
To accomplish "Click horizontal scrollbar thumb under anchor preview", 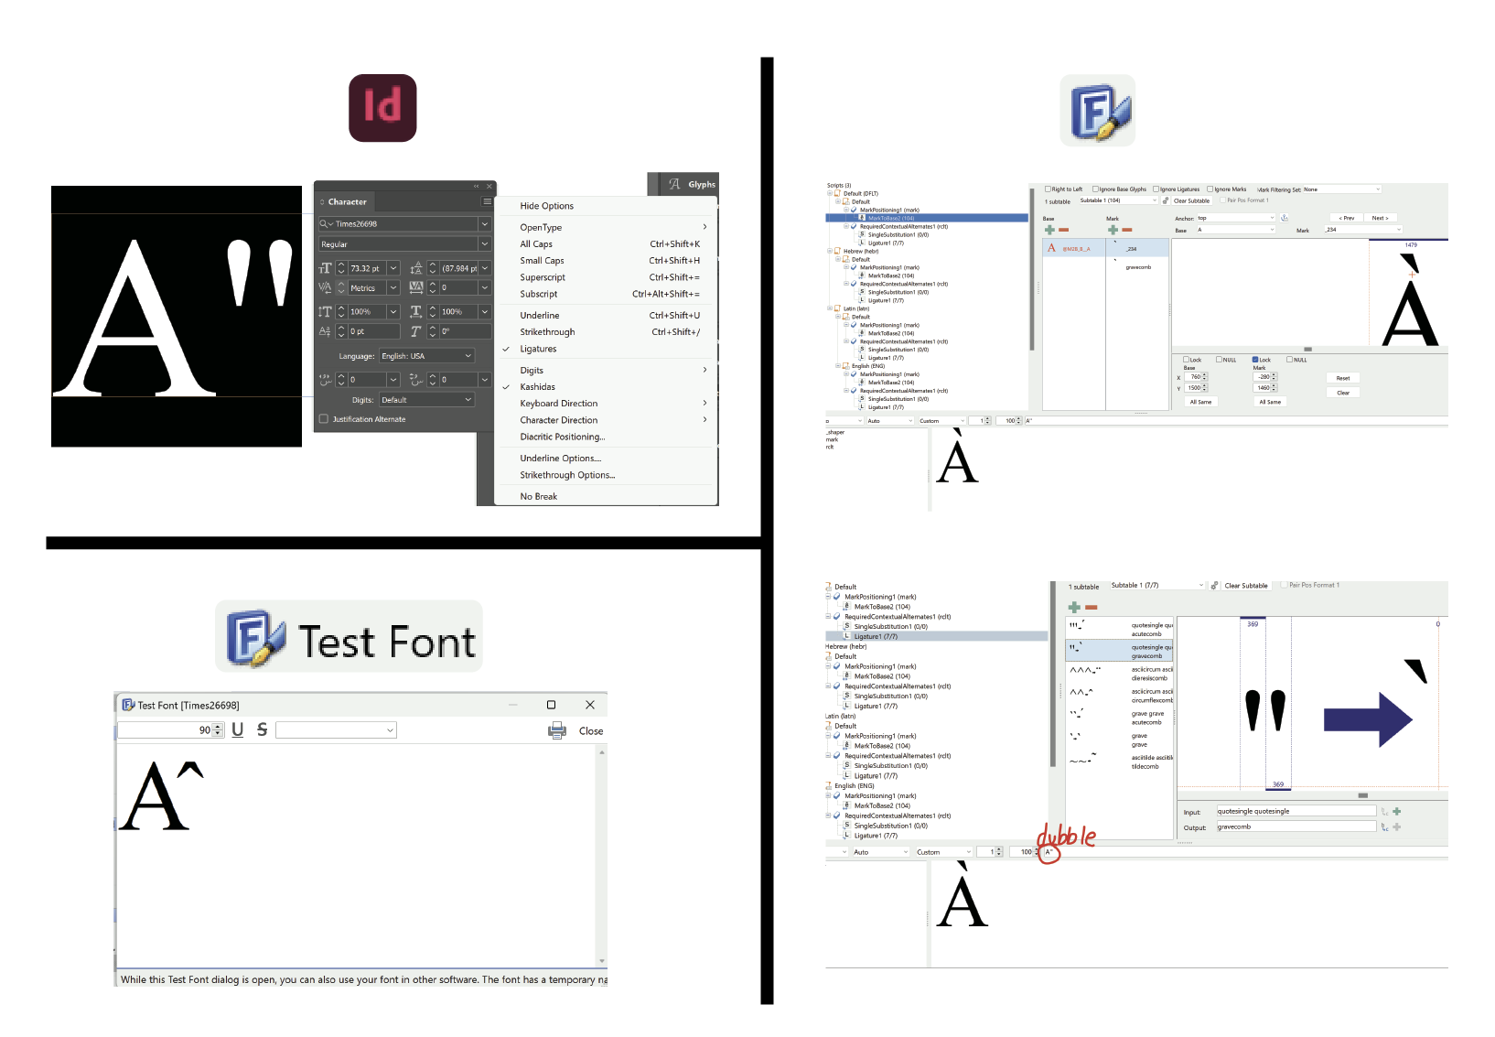I will [1307, 350].
